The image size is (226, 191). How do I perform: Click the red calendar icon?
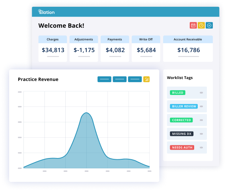pyautogui.click(x=193, y=25)
